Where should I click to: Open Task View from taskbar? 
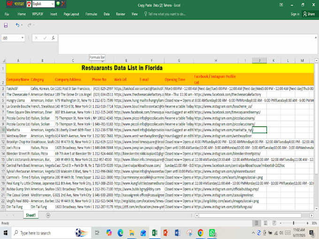(x=97, y=233)
